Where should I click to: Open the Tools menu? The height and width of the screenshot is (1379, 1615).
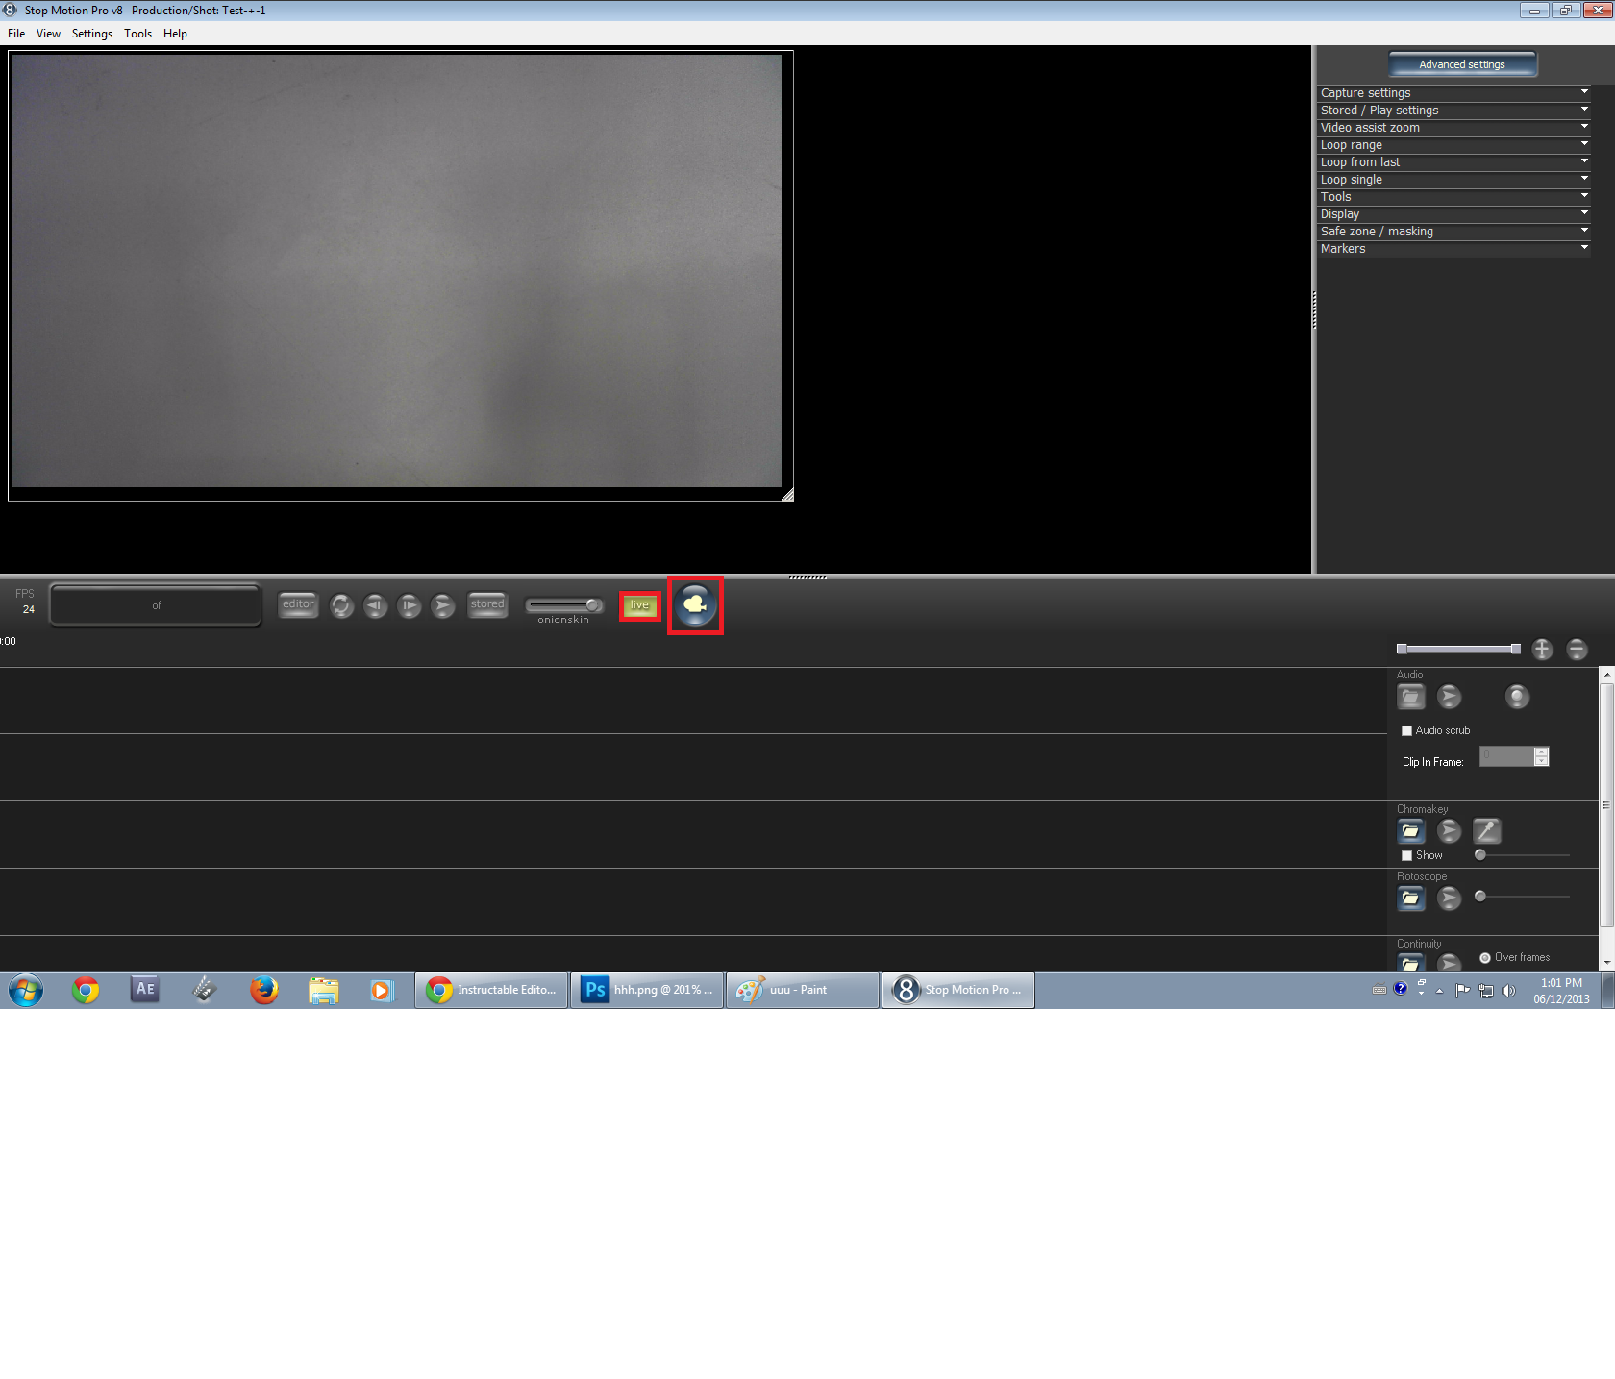pos(137,33)
